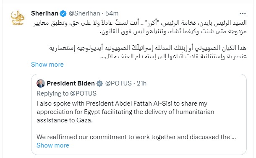Click the gray verified badge beside President Biden
Image resolution: width=256 pixels, height=158 pixels.
coord(99,84)
